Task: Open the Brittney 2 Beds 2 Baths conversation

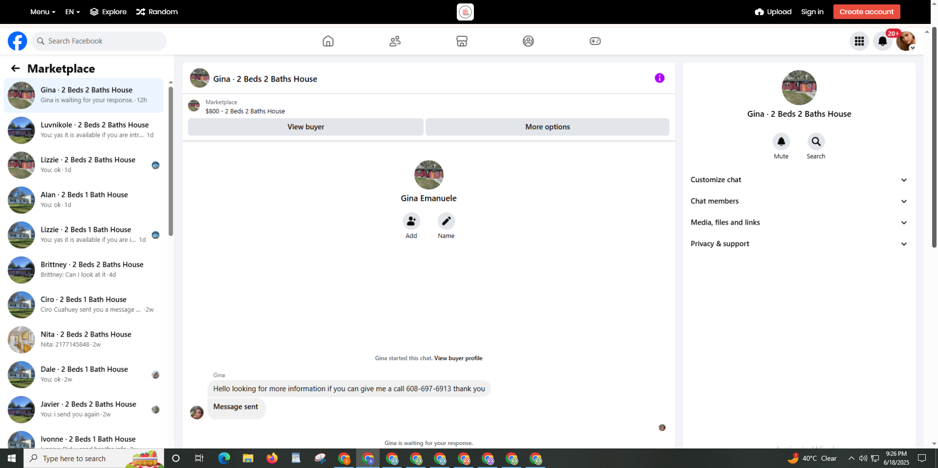Action: pos(84,270)
